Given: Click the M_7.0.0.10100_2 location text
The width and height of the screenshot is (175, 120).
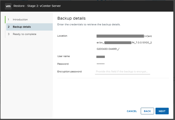Looking at the screenshot, I should (141, 43).
